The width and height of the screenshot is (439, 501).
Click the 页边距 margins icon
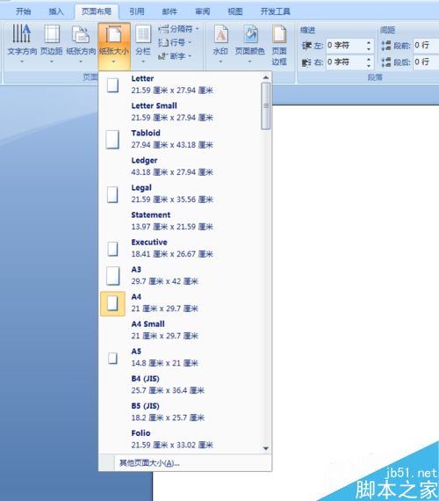52,43
